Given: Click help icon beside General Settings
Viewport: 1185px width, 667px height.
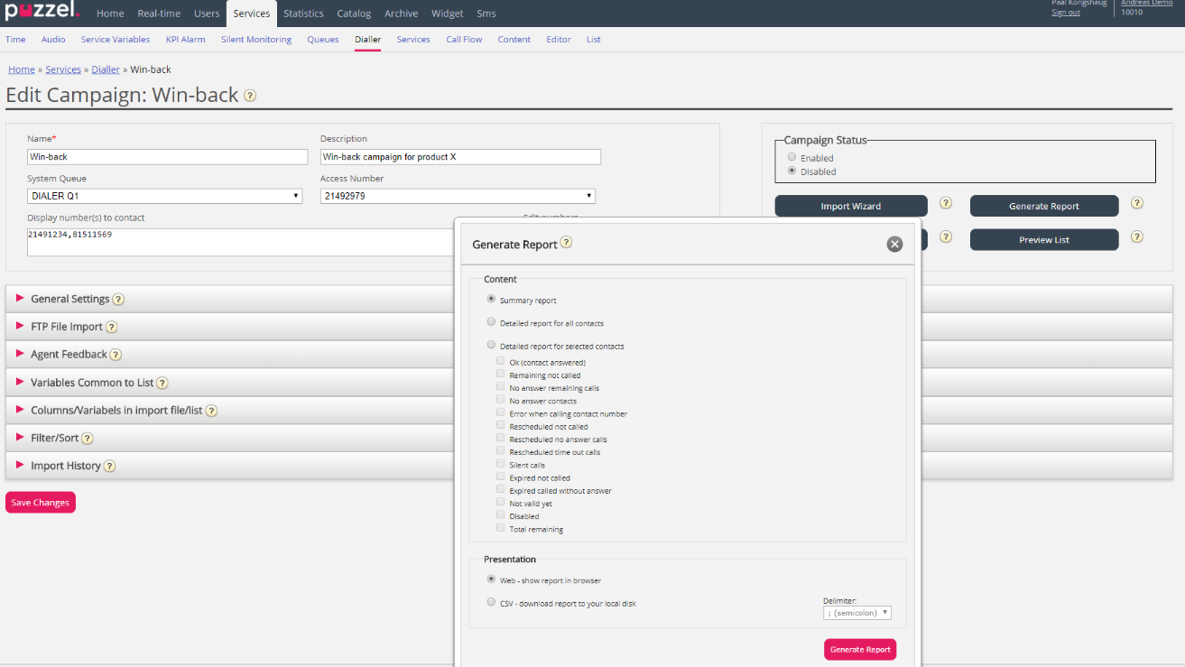Looking at the screenshot, I should point(118,300).
